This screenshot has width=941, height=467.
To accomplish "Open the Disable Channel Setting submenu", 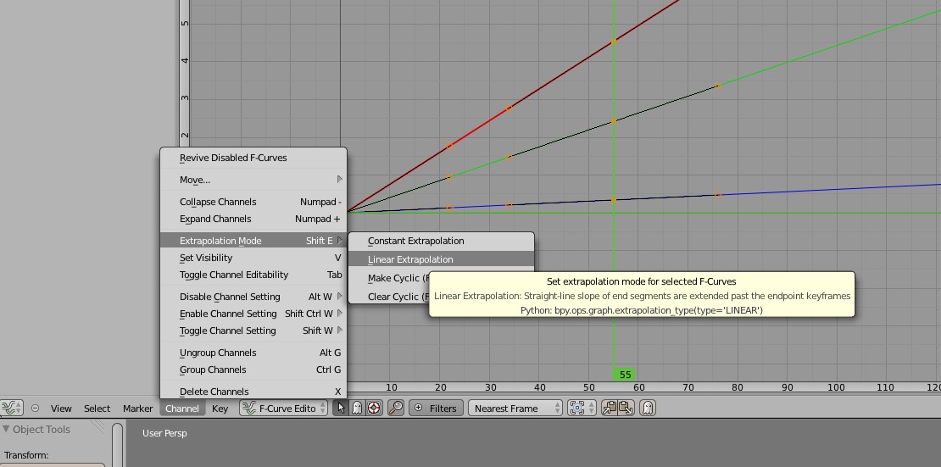I will click(x=253, y=297).
